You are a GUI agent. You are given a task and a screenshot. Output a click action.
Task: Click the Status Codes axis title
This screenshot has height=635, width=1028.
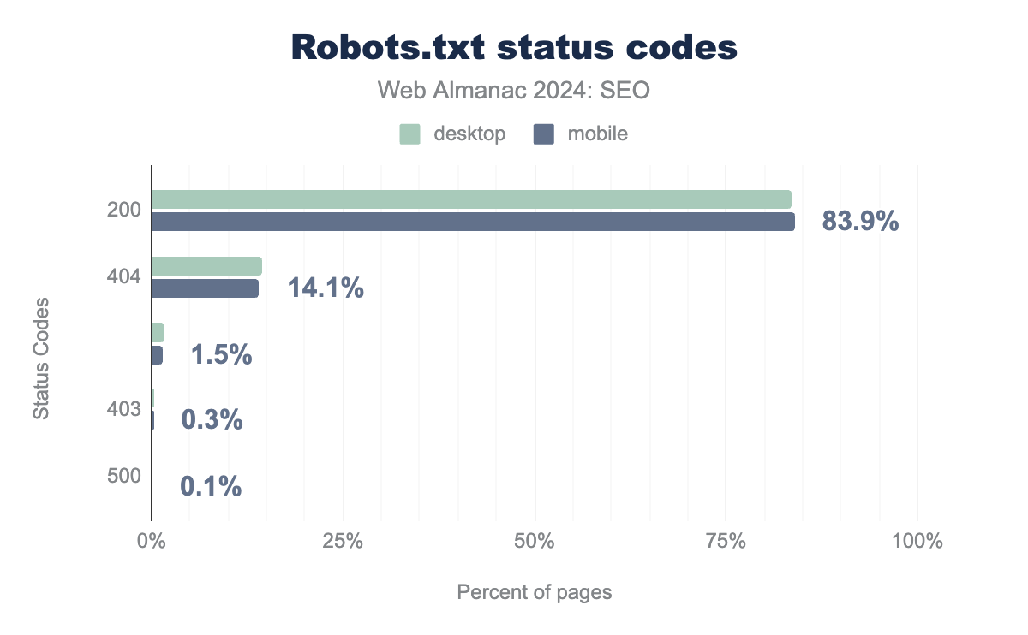40,359
